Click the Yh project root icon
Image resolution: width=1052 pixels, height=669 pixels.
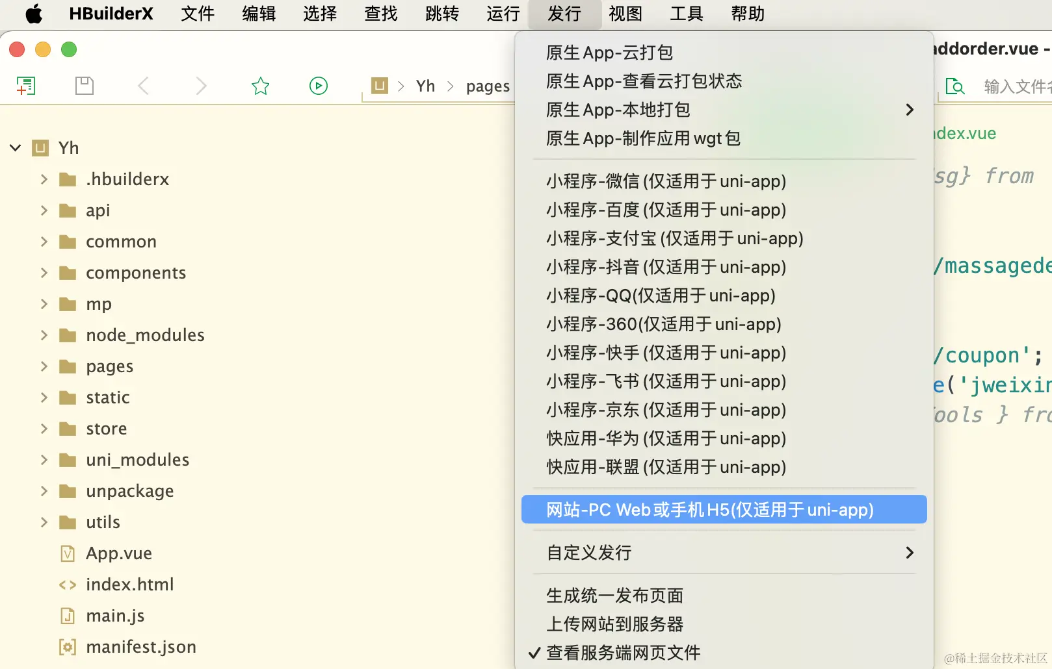pos(40,148)
